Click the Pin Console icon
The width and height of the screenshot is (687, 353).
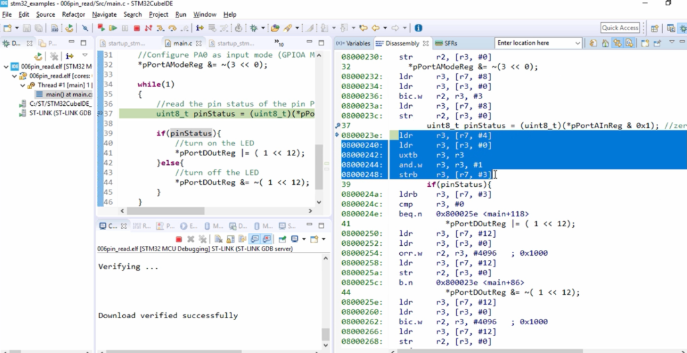click(x=282, y=239)
